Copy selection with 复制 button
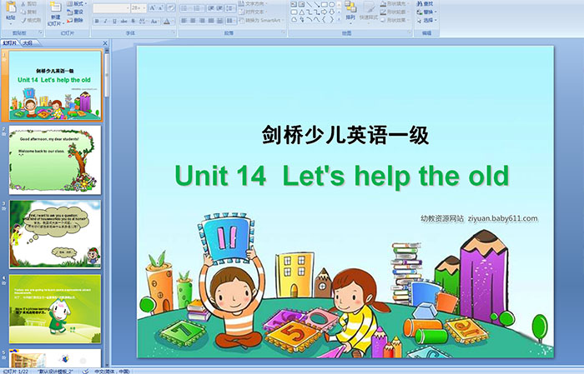Screen dimensions: 584x374 [28, 12]
